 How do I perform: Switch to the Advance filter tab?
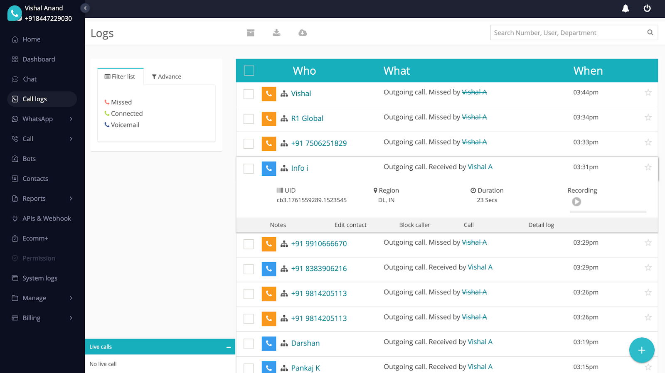(x=167, y=77)
